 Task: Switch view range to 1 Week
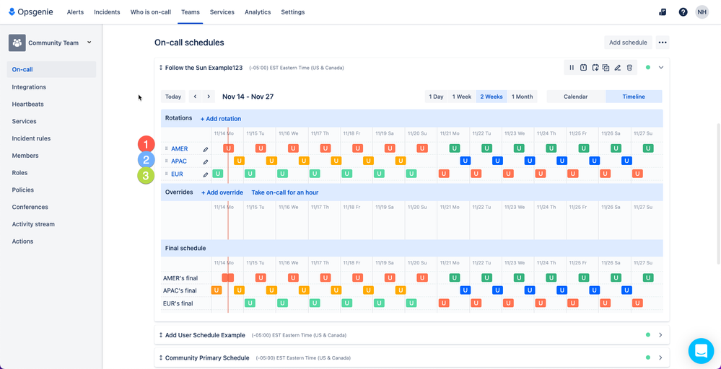[462, 97]
